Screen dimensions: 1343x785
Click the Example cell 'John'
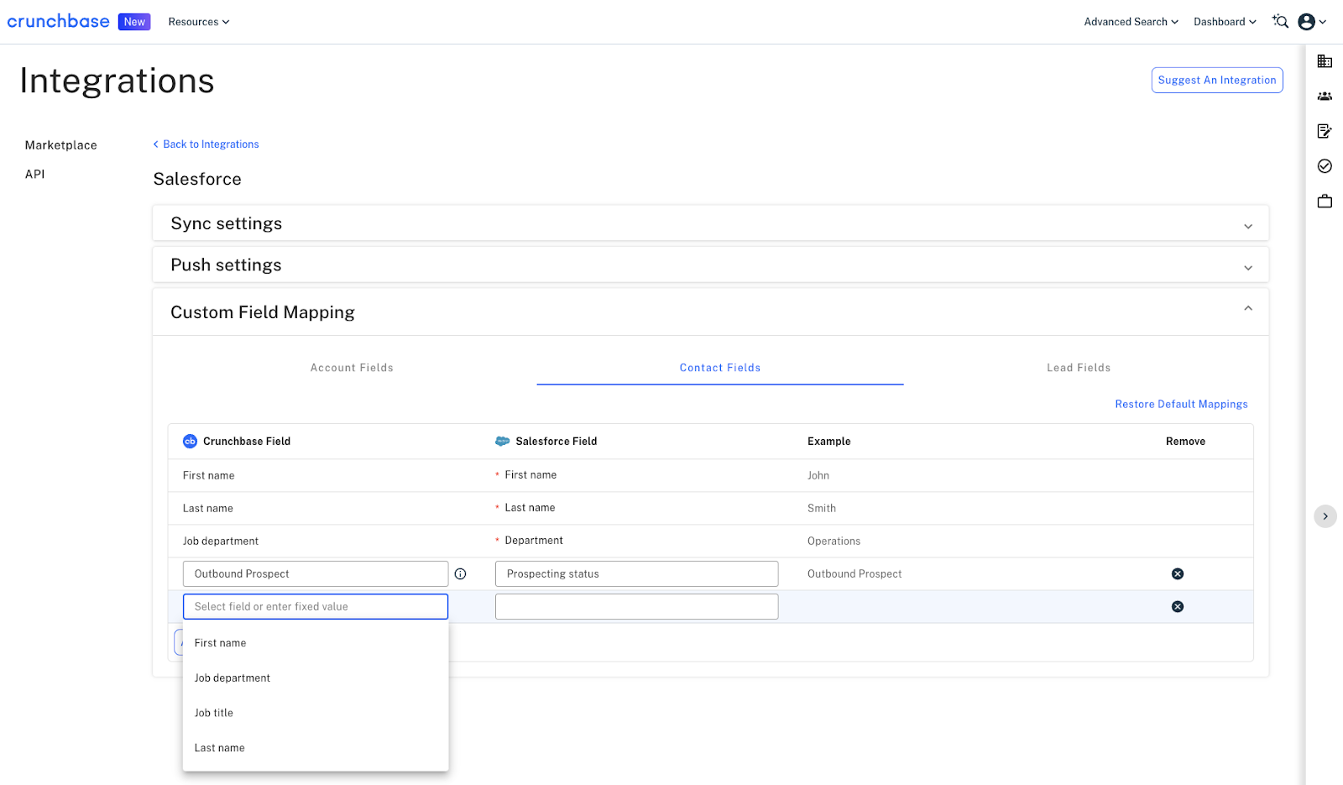coord(818,476)
